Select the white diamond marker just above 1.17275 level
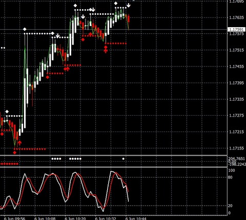Viewport: 246px width, 220px height. tap(7, 112)
